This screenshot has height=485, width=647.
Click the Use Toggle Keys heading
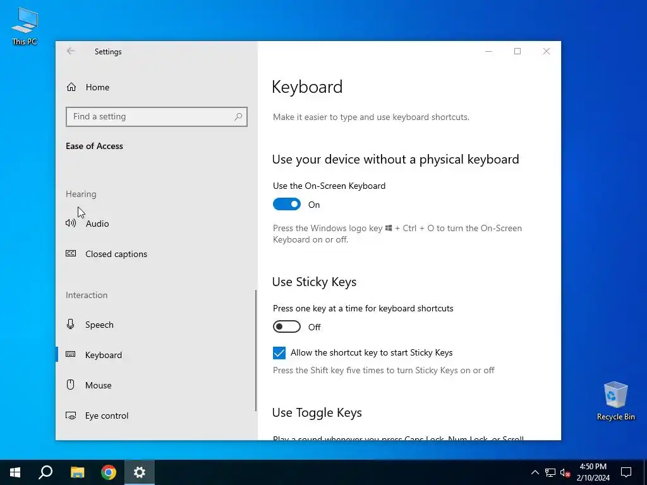coord(317,412)
